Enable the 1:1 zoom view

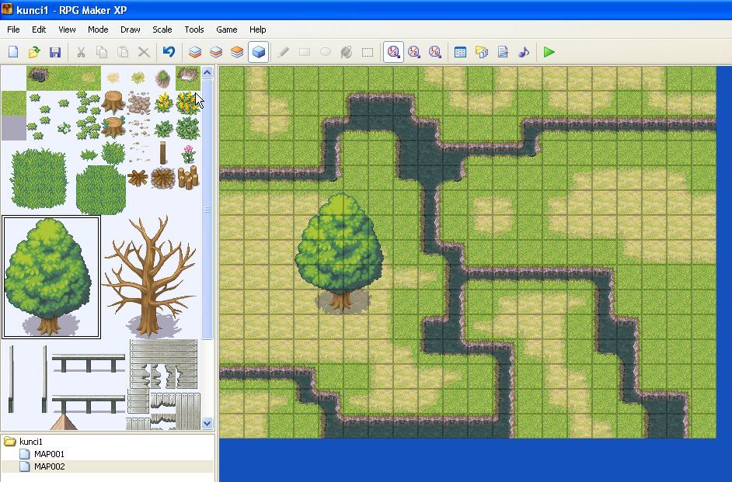pos(392,52)
